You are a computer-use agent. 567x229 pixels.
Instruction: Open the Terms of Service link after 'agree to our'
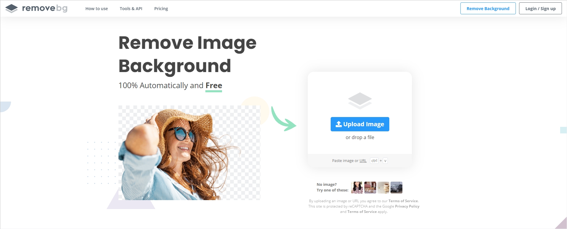click(403, 201)
